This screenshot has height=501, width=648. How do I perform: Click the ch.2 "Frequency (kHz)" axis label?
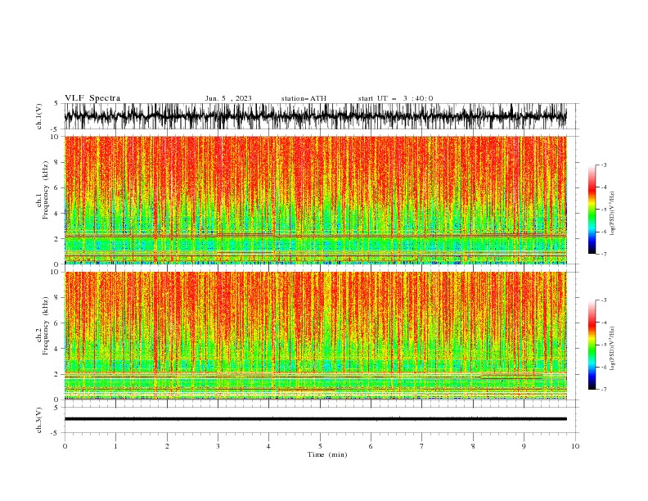(46, 326)
